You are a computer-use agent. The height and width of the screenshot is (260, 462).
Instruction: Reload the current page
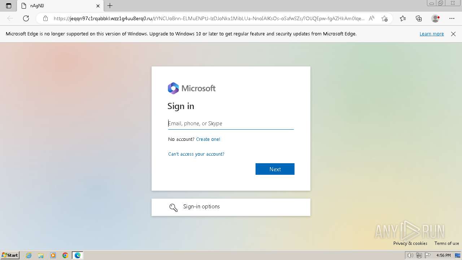[x=26, y=18]
